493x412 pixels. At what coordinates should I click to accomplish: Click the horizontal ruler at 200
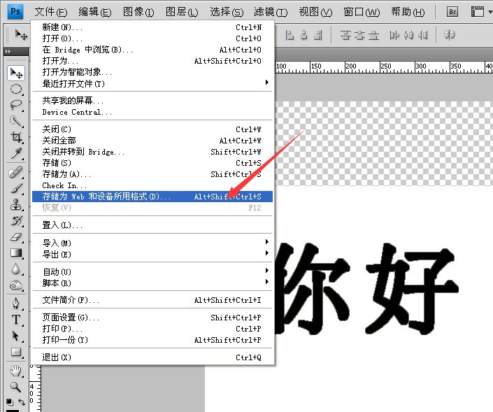350,66
